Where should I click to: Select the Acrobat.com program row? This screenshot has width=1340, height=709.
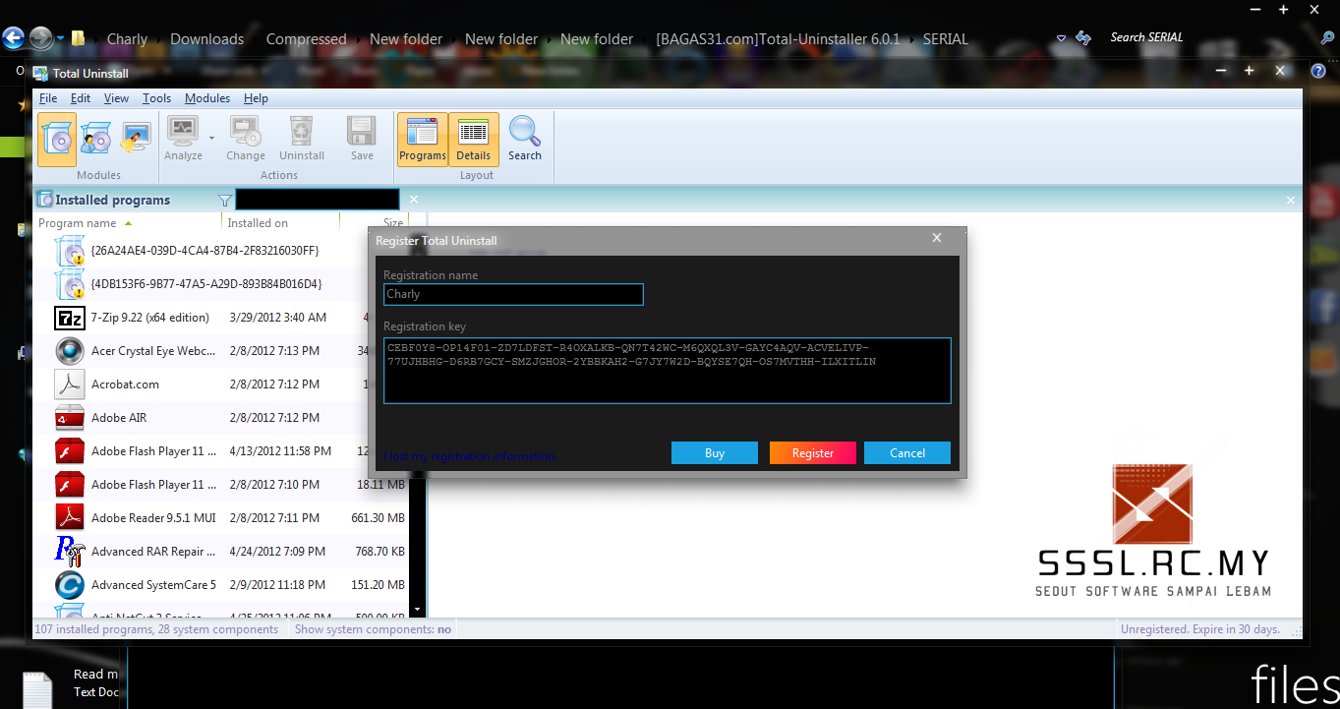221,384
